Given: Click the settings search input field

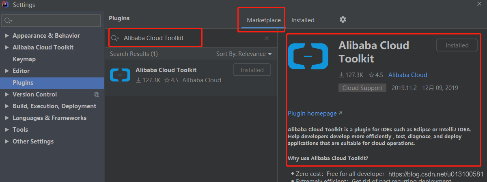Looking at the screenshot, I should pos(51,21).
